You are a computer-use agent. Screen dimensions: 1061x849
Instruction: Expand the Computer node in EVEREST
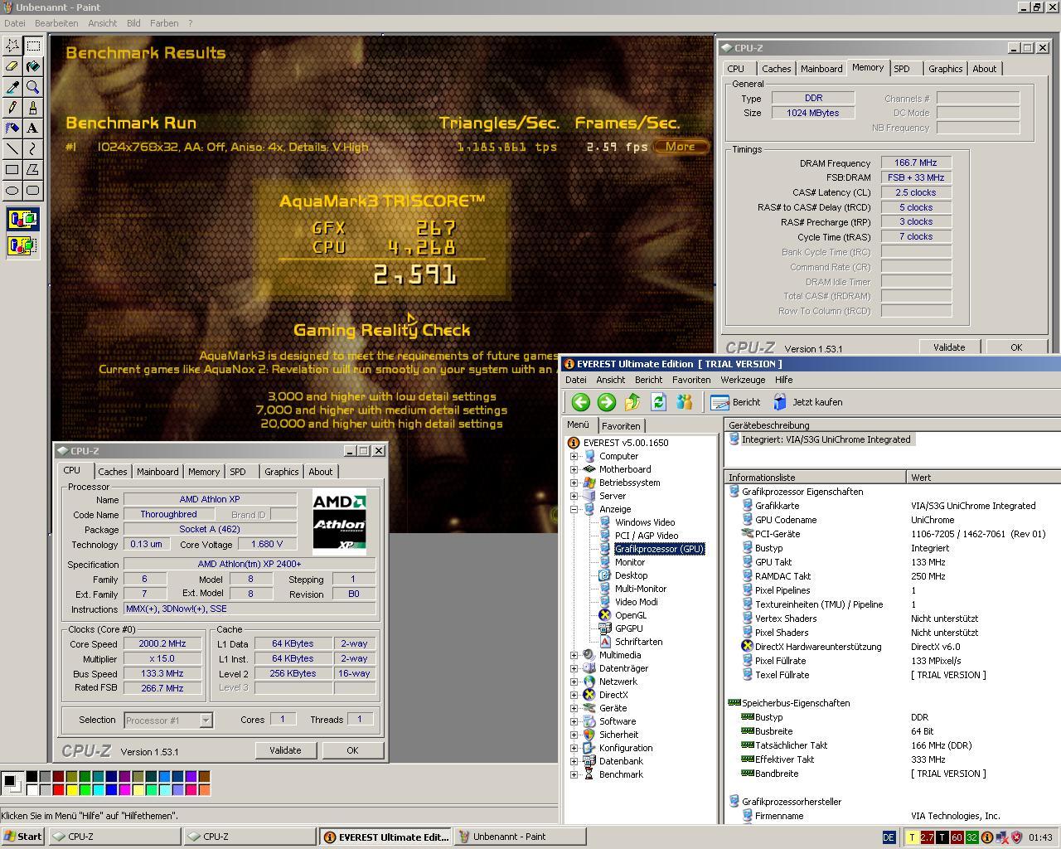click(x=574, y=456)
